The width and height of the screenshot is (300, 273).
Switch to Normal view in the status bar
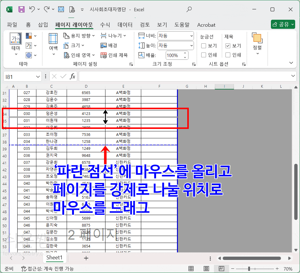coord(191,268)
